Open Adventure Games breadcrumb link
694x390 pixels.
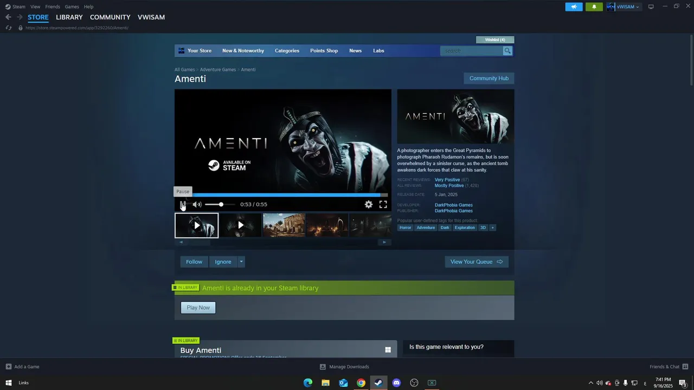click(218, 69)
